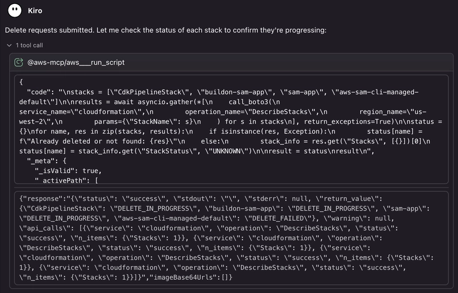Image resolution: width=458 pixels, height=293 pixels.
Task: Click the '"_meta": {' line
Action: [x=46, y=161]
